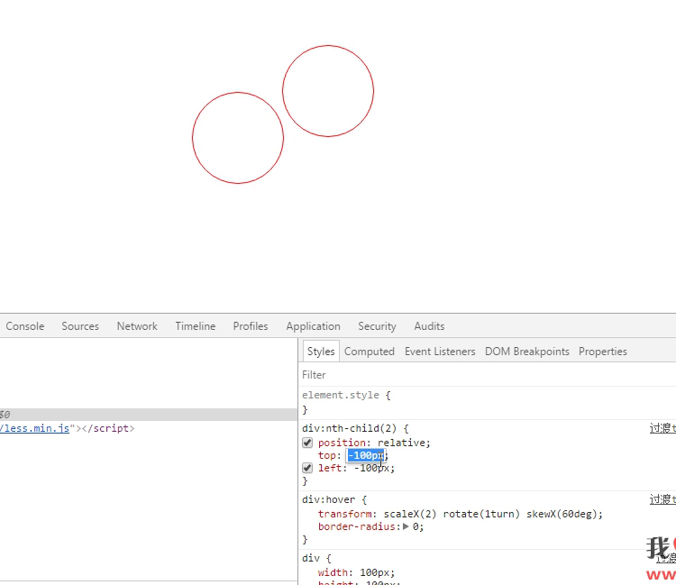Select the Audits tab

pos(429,326)
